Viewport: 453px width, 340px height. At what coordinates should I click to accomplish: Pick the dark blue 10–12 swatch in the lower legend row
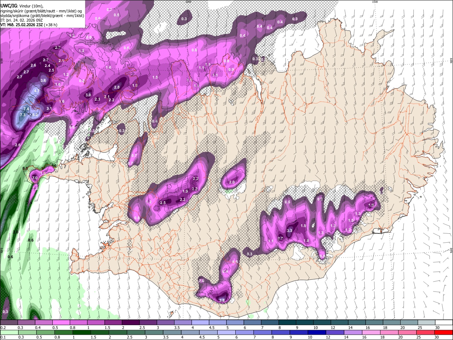click(317, 332)
